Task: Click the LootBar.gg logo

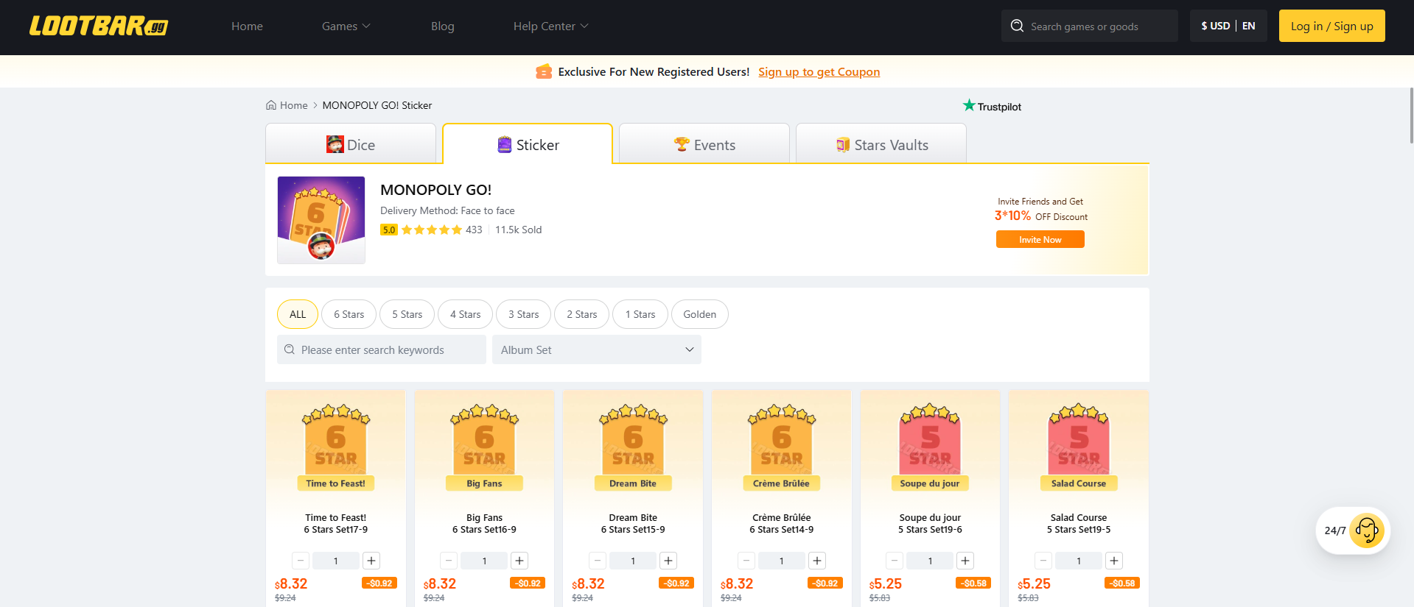Action: [99, 26]
